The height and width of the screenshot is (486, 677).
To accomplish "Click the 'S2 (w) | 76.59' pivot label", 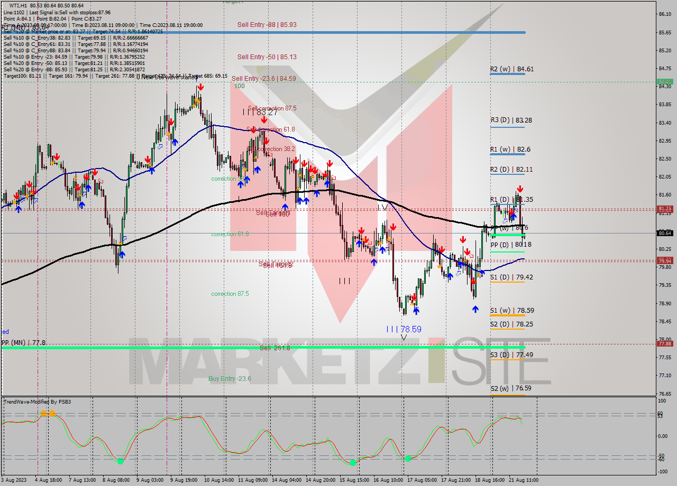I will (x=511, y=388).
